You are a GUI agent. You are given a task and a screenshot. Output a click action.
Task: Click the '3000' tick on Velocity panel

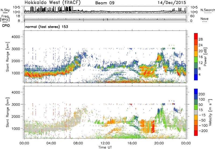[x=16, y=104]
